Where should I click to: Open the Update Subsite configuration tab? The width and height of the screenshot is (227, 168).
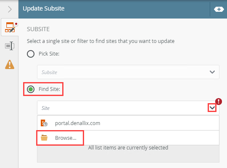[10, 27]
